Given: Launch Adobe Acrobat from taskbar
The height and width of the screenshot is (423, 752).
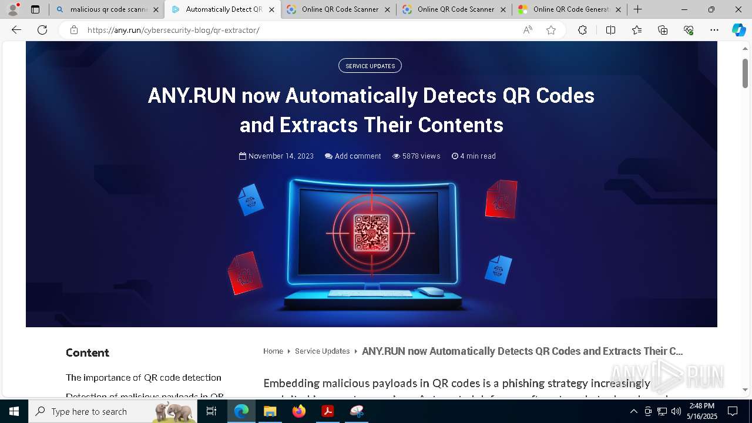Looking at the screenshot, I should point(327,411).
